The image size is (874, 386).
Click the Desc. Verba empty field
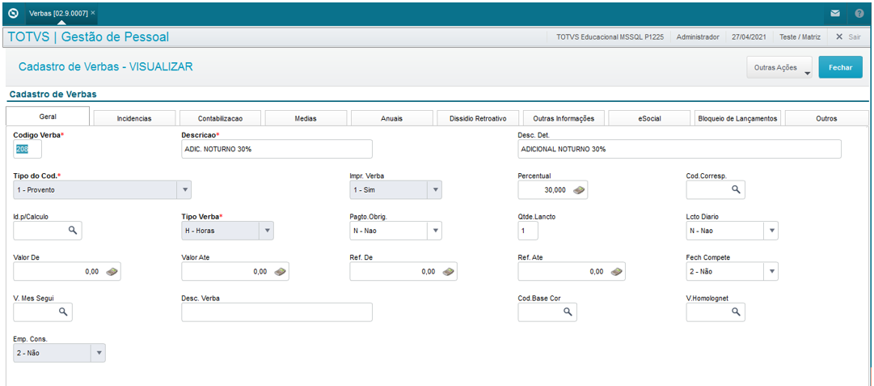(277, 312)
